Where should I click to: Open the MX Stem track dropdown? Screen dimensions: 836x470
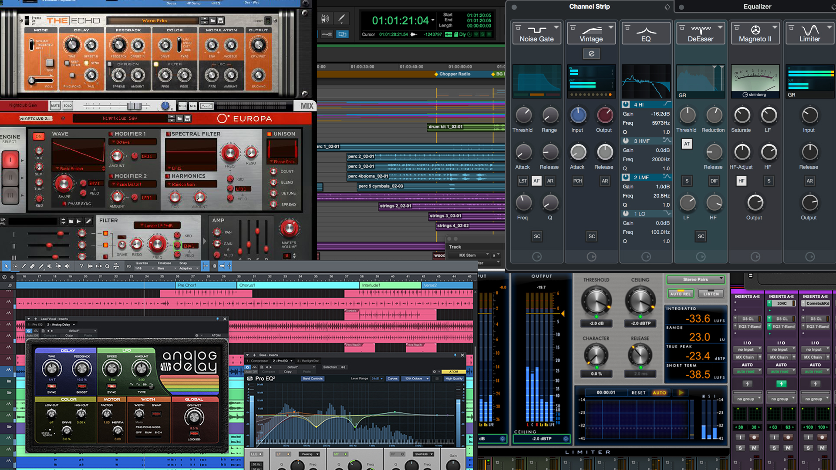pyautogui.click(x=470, y=255)
